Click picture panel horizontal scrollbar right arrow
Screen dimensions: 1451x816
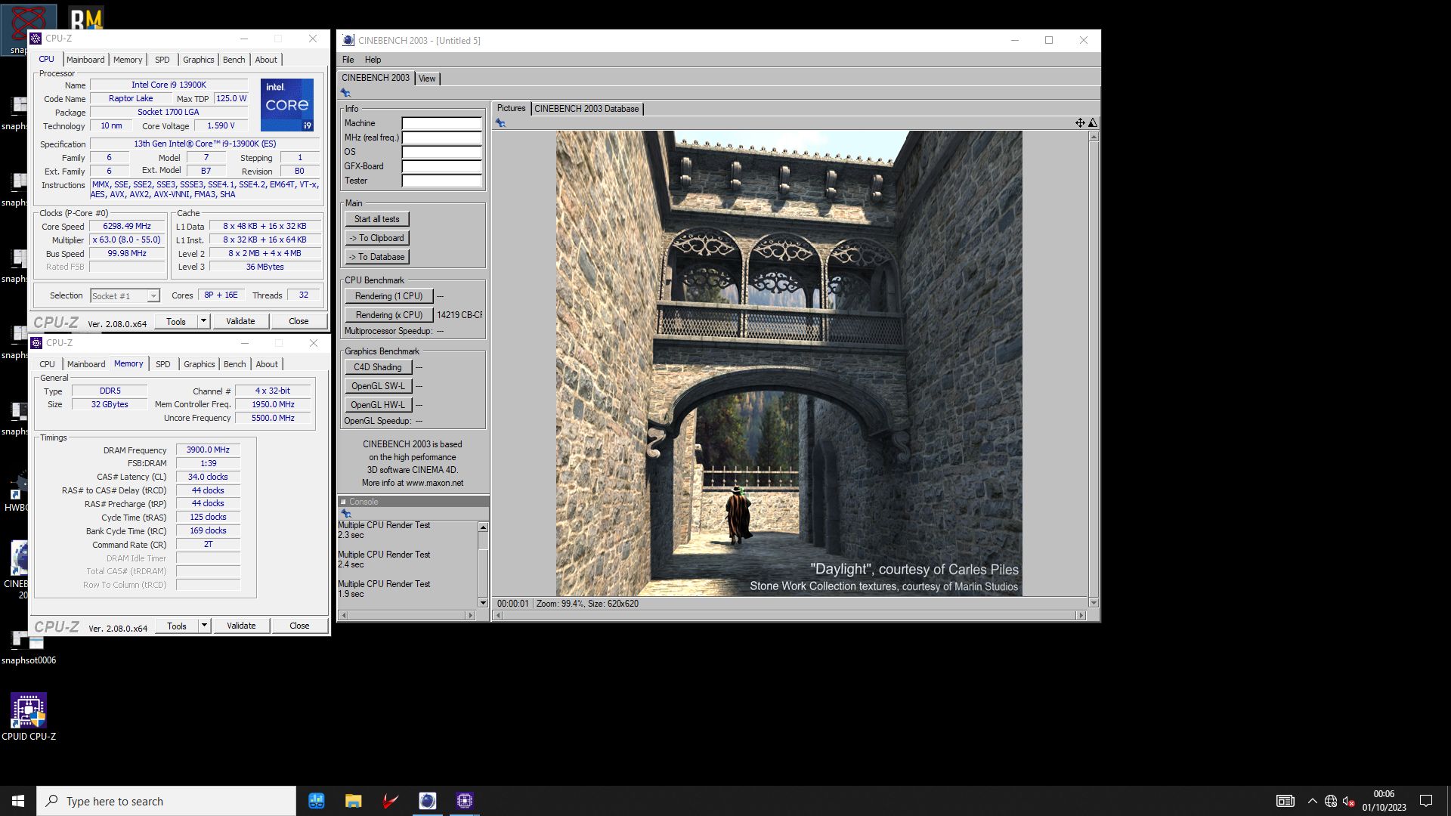coord(1081,616)
